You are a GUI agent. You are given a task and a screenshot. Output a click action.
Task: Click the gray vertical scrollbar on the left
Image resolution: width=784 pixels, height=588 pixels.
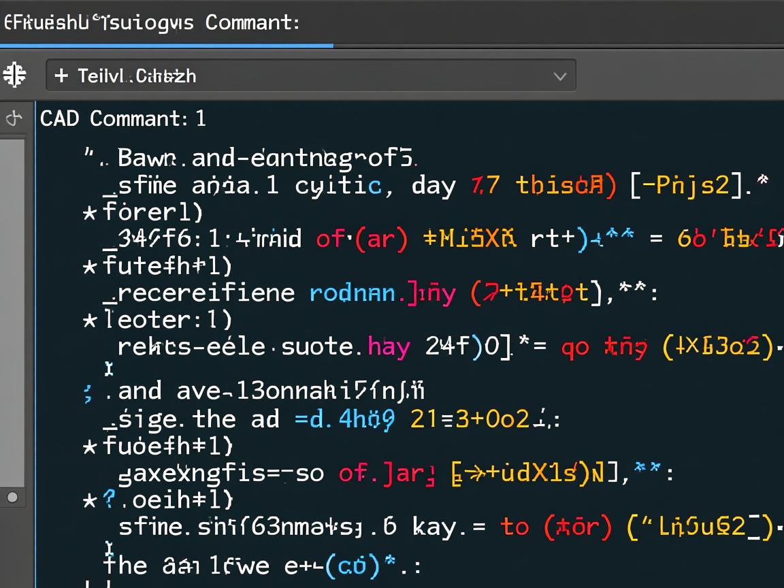(x=12, y=306)
